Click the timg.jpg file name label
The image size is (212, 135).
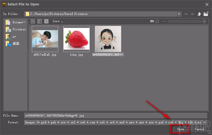[x=76, y=54]
